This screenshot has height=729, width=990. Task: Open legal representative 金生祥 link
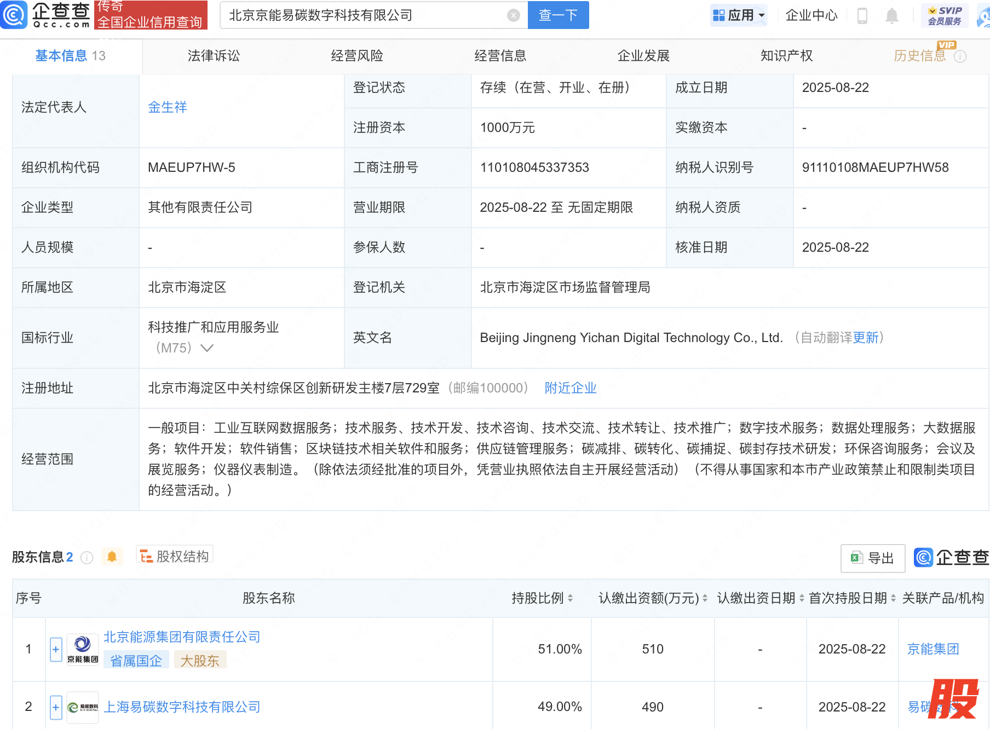point(168,107)
